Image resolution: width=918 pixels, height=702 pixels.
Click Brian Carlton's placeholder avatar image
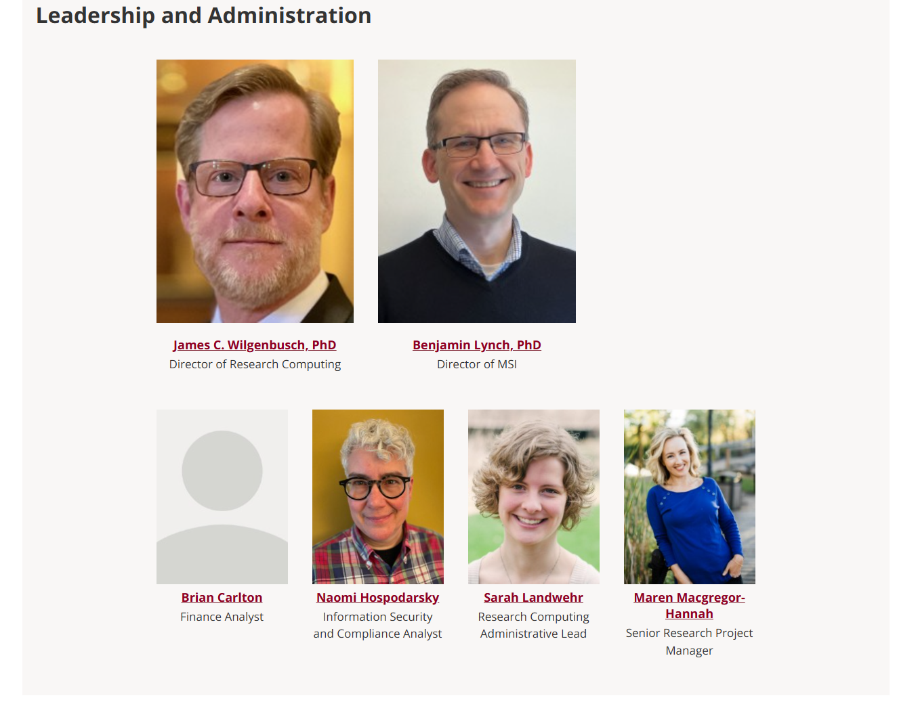point(222,496)
